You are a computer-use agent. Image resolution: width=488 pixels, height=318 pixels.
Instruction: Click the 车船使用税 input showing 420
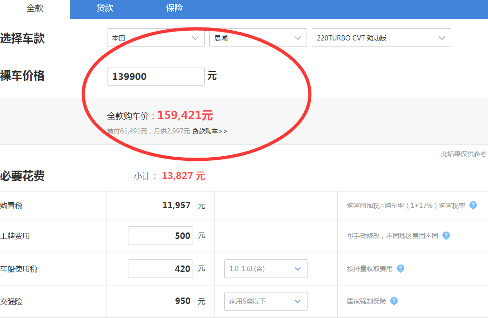[x=160, y=269]
